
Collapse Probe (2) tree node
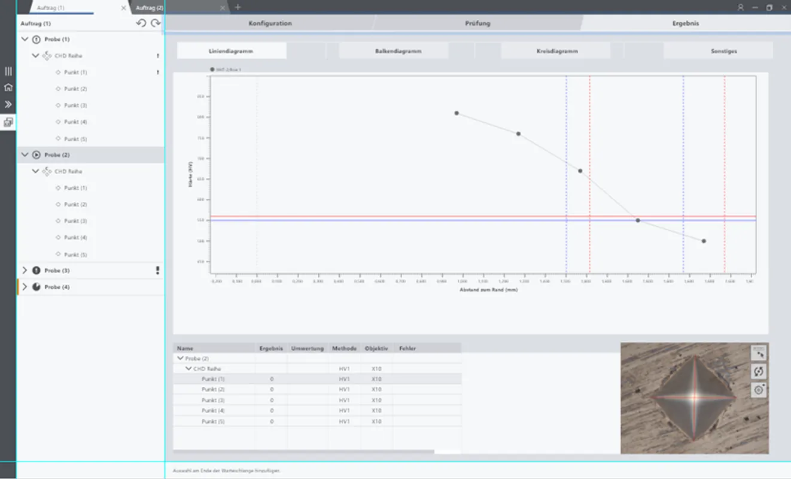25,155
